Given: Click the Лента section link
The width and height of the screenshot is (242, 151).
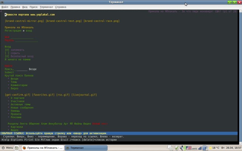Looking at the screenshot, I should [23, 124].
